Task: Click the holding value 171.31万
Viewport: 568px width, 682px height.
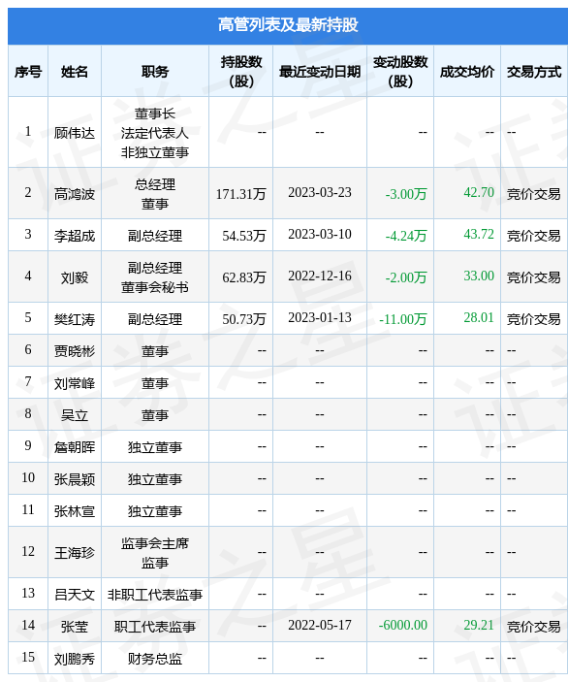Action: tap(240, 194)
